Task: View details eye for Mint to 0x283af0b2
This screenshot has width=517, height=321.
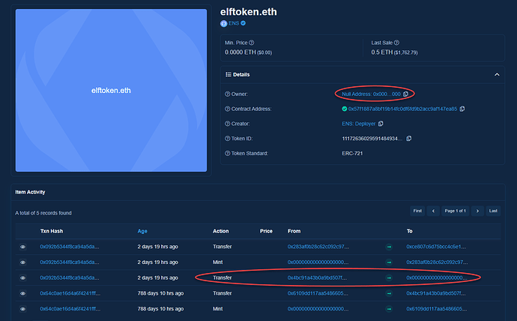Action: point(22,262)
